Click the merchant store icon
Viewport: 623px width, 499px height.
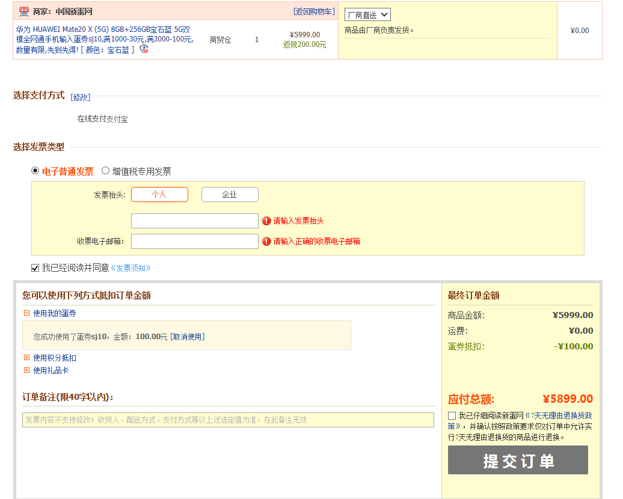[x=24, y=11]
